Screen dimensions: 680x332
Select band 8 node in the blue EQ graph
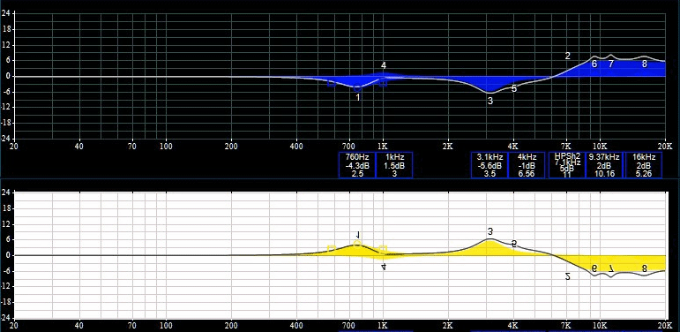(645, 64)
